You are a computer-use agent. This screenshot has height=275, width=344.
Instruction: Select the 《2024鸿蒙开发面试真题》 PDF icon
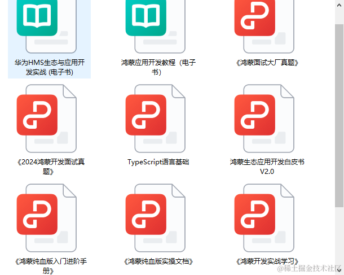click(46, 119)
